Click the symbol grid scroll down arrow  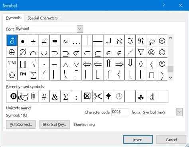coord(171,78)
